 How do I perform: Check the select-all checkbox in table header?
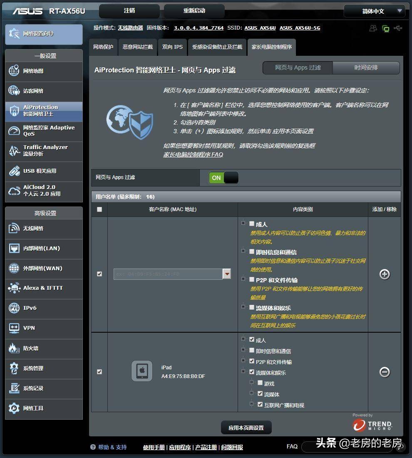(99, 209)
